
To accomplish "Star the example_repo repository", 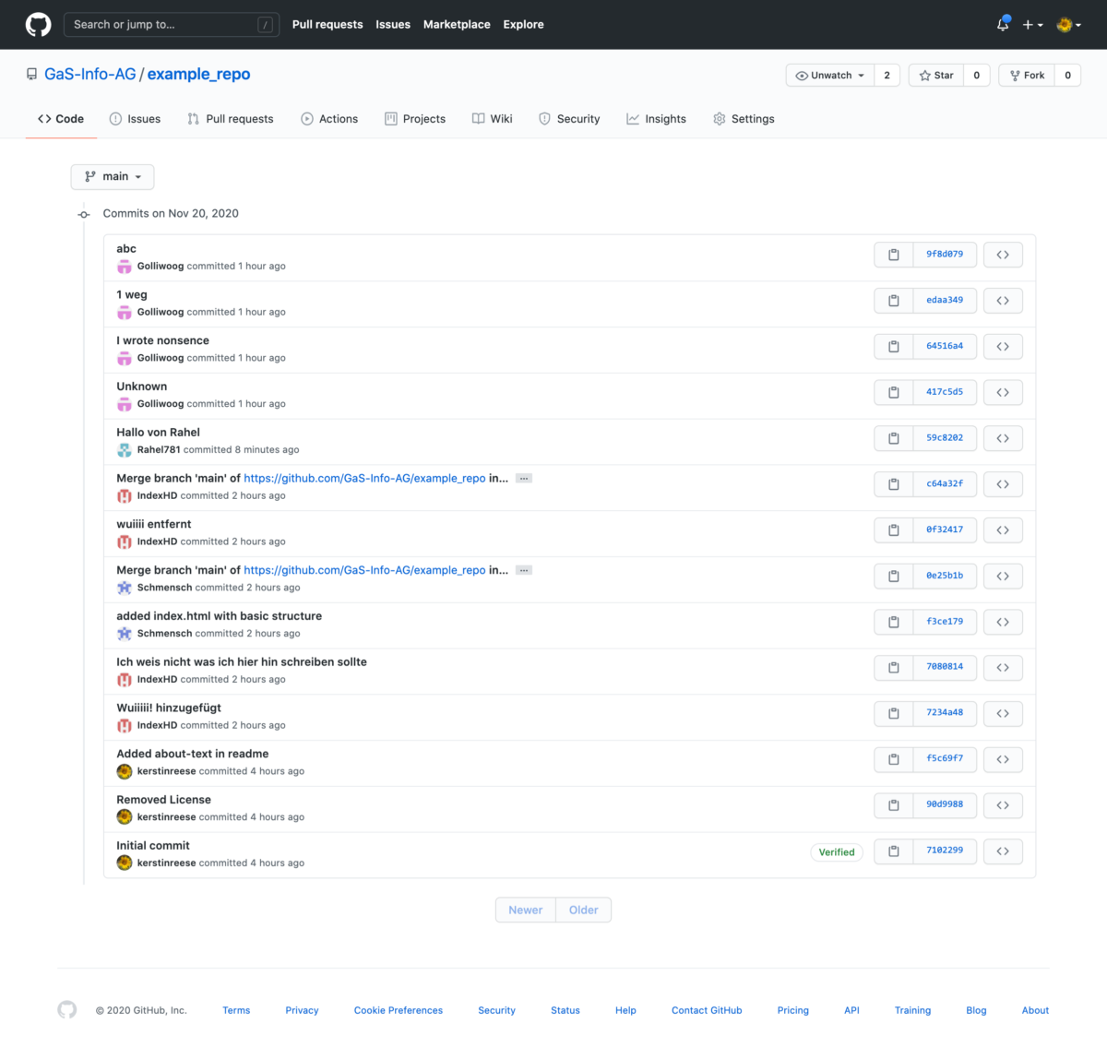I will click(x=936, y=75).
